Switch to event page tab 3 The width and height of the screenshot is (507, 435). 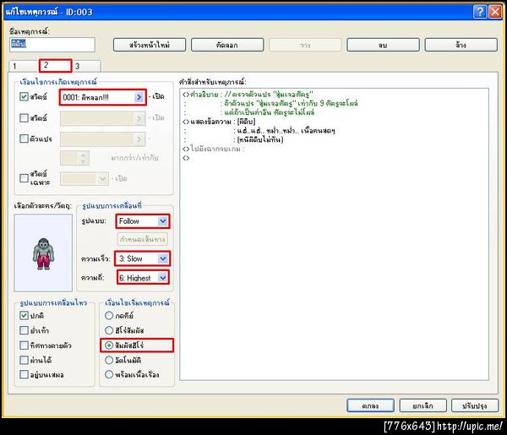(86, 66)
